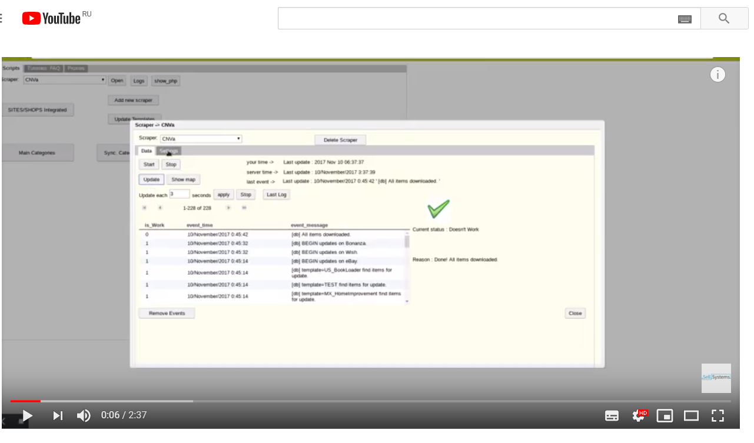Click the is_Work column header
The image size is (754, 443).
pos(155,225)
